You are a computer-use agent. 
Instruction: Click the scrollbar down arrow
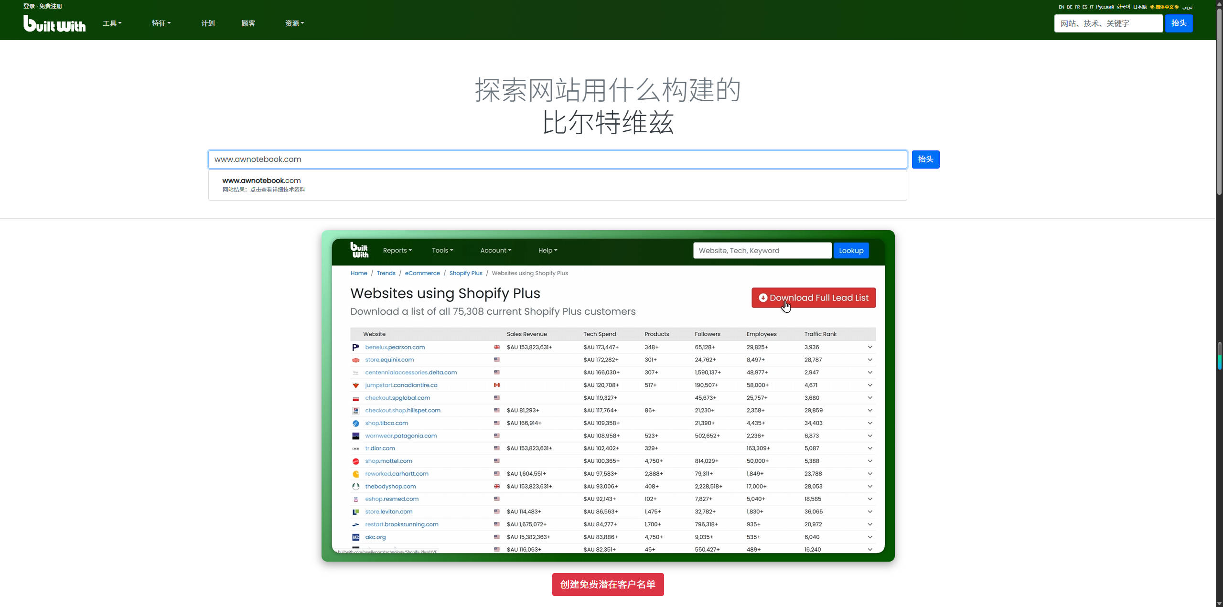1219,603
